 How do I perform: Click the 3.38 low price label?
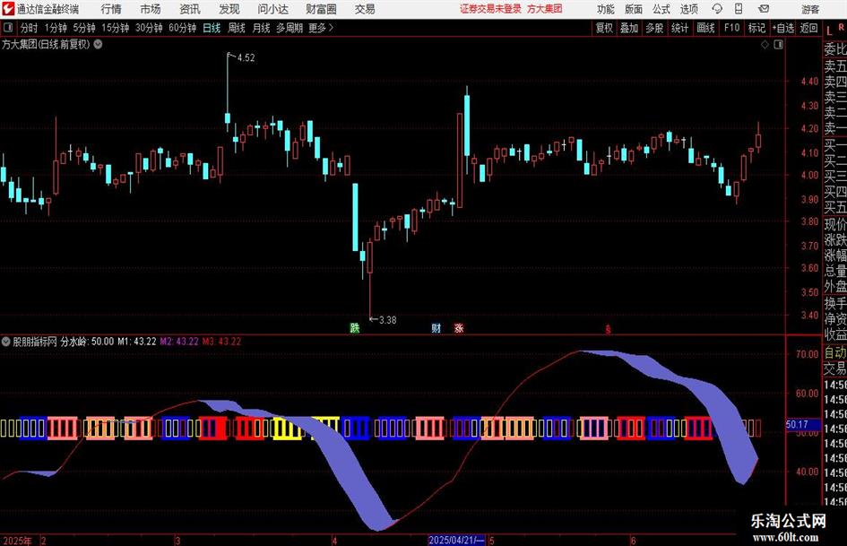pyautogui.click(x=387, y=319)
